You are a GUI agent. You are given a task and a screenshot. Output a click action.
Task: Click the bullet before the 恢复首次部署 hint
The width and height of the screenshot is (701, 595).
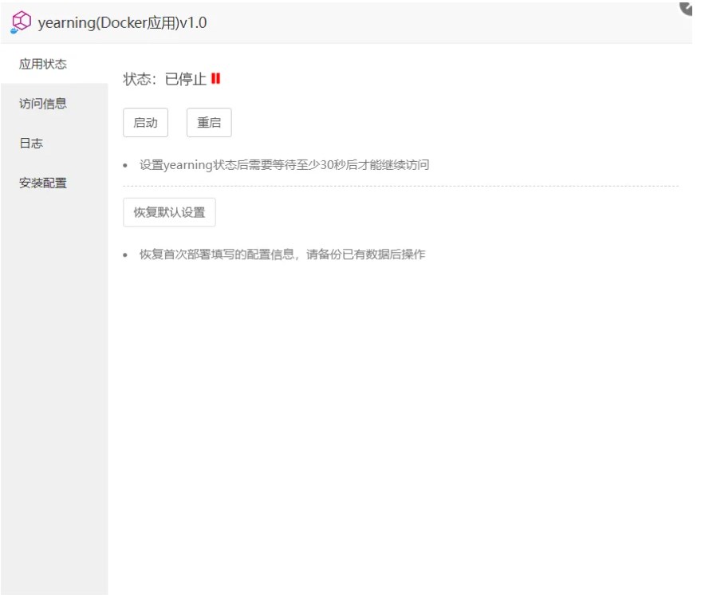click(126, 255)
